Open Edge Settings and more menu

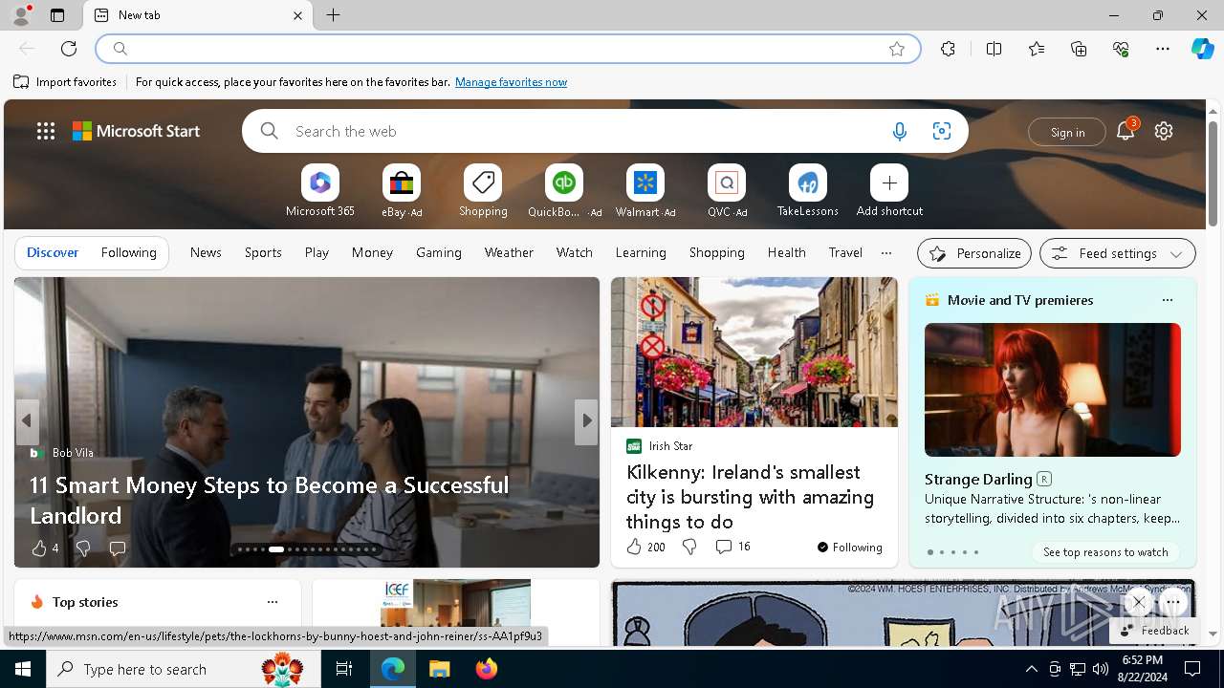pyautogui.click(x=1163, y=49)
